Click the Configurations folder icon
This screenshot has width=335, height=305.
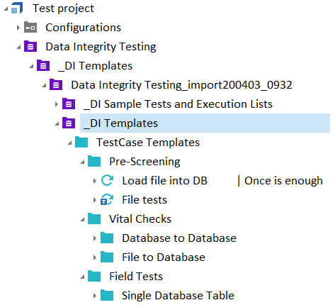[30, 27]
